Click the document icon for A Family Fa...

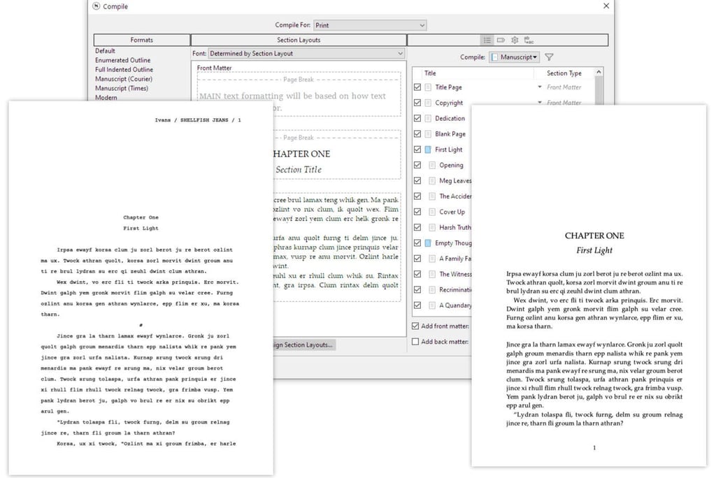coord(432,259)
